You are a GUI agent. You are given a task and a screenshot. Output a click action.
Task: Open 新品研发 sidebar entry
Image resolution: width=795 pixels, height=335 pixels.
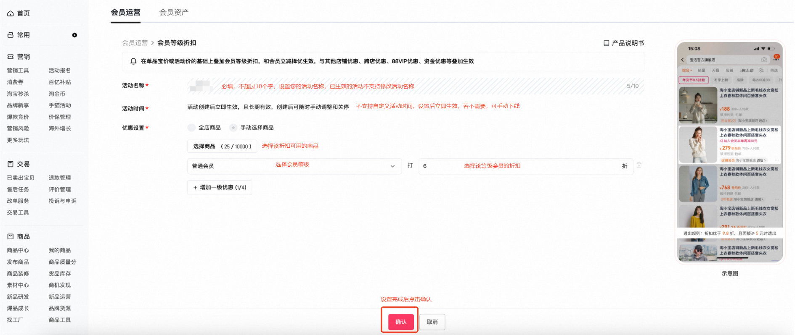[18, 297]
